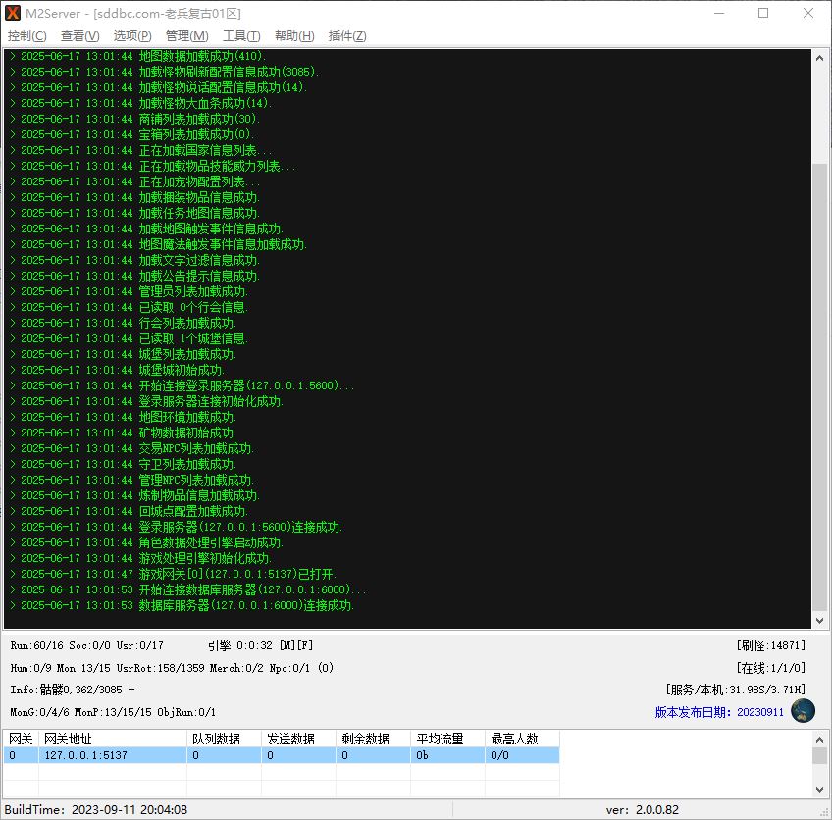This screenshot has height=820, width=832.
Task: Click log line 回城点配置加载成功
Action: click(129, 511)
